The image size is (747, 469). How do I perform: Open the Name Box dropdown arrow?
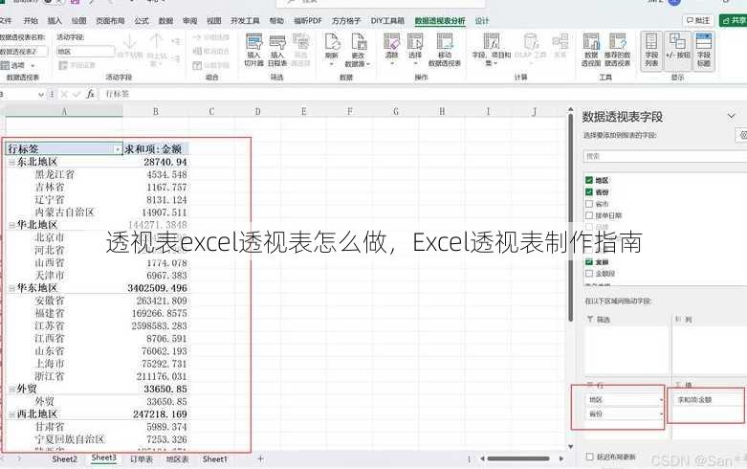pos(41,95)
